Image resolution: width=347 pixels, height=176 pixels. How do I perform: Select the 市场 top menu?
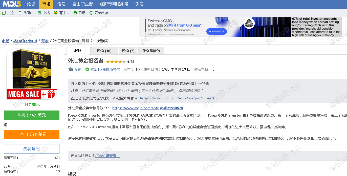[46, 4]
